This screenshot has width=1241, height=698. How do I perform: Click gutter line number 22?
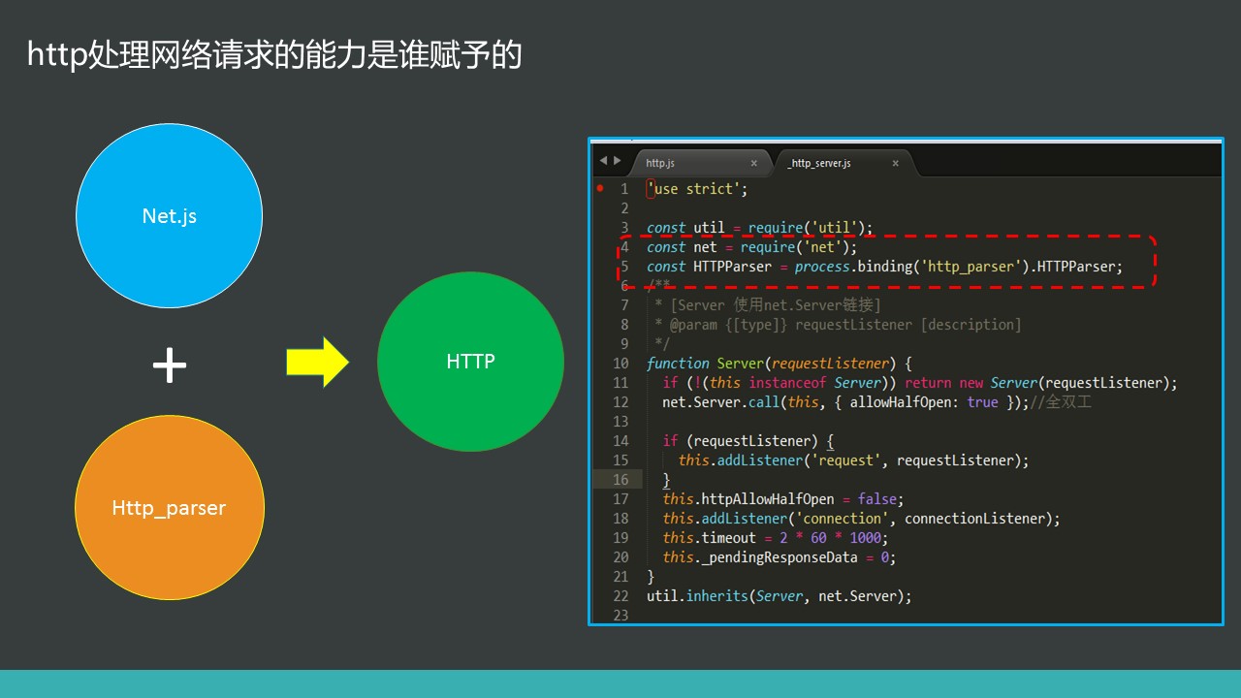pos(620,596)
